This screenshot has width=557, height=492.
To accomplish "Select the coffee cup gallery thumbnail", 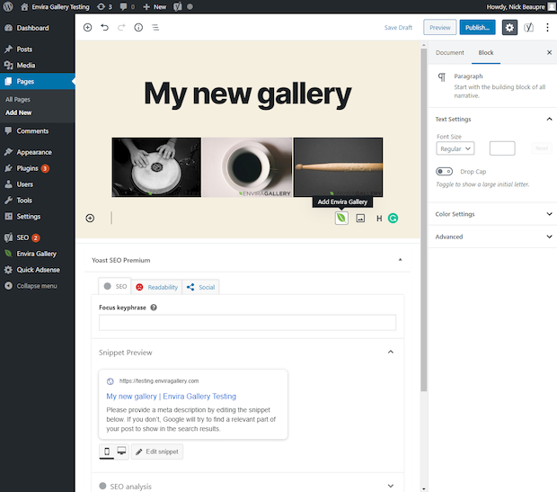I will (x=247, y=167).
